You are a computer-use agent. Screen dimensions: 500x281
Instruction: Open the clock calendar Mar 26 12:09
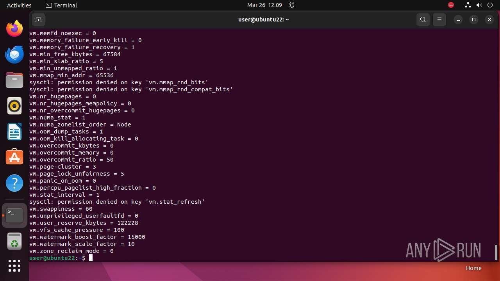(x=264, y=5)
